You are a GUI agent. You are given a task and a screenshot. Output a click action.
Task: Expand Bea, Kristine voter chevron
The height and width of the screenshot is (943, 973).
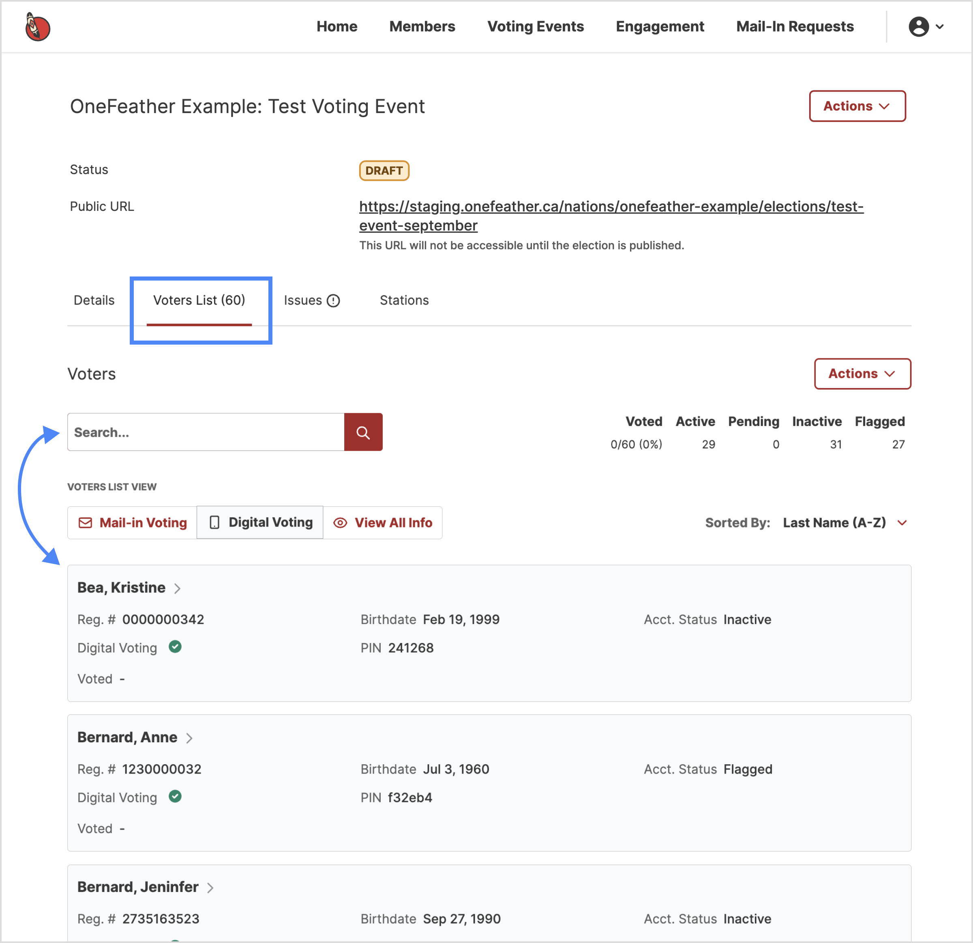177,589
